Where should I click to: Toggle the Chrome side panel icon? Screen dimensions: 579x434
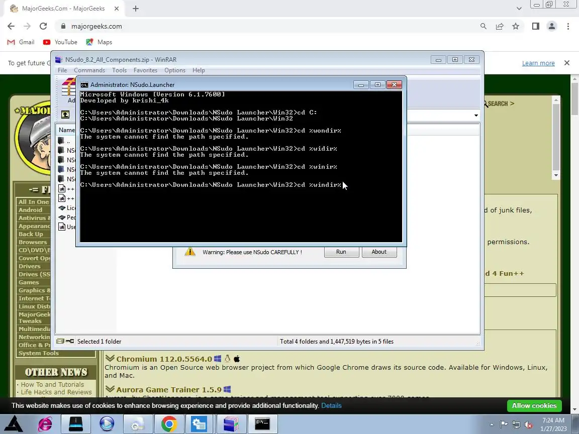point(535,26)
